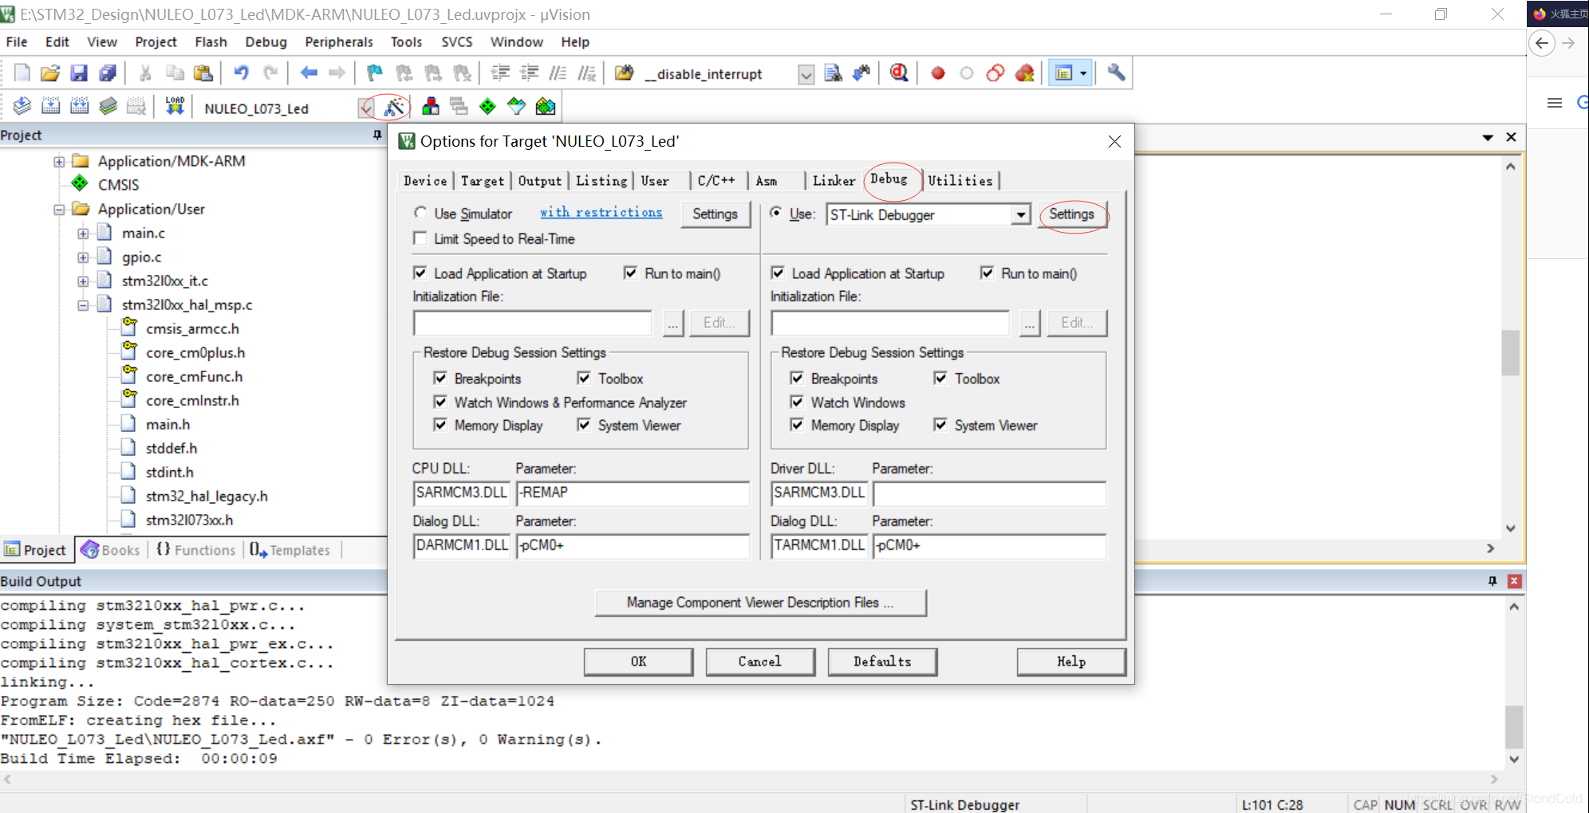
Task: Click the Batch Build icon
Action: click(x=108, y=106)
